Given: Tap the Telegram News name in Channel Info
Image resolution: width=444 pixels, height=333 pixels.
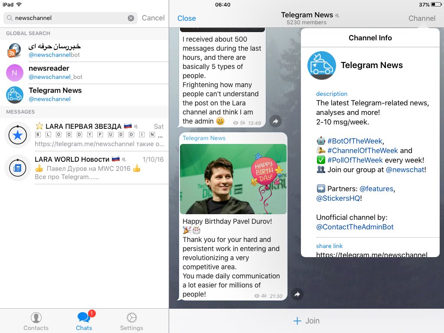Looking at the screenshot, I should pos(372,65).
